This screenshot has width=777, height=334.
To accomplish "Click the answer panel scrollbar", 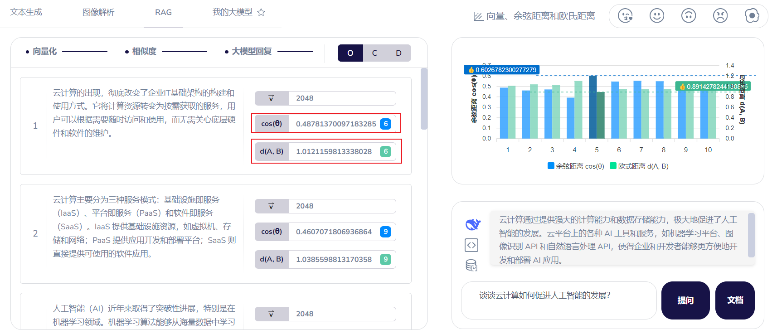I will pyautogui.click(x=751, y=235).
